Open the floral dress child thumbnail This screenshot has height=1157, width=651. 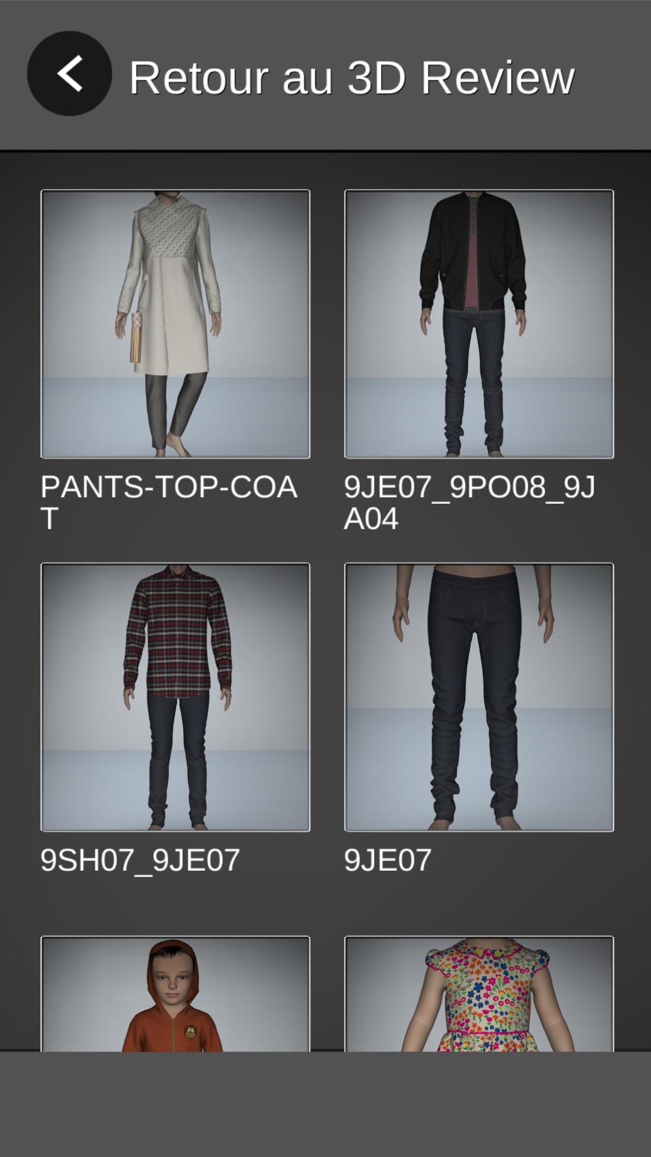[x=479, y=994]
